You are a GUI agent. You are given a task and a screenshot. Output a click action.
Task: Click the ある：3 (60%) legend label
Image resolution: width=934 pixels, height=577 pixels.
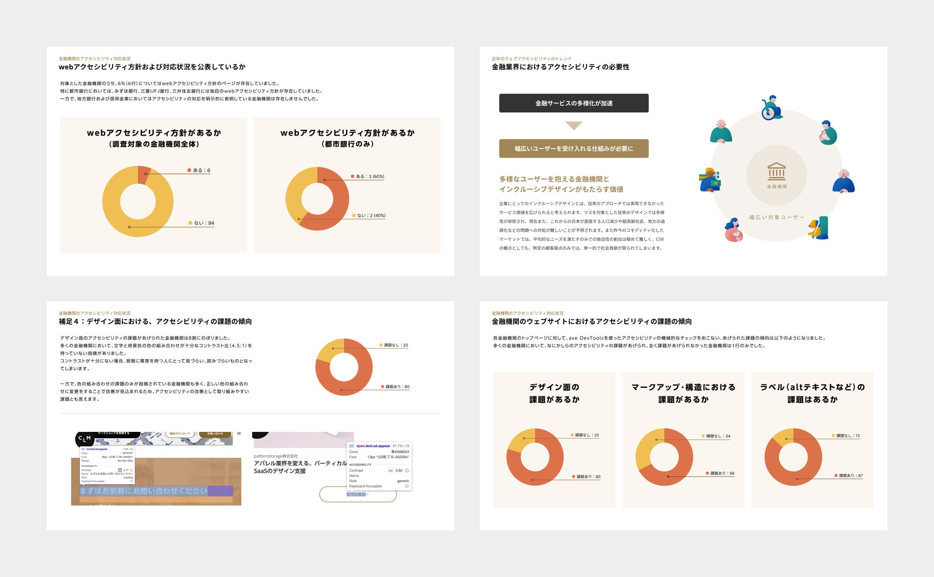[x=369, y=176]
